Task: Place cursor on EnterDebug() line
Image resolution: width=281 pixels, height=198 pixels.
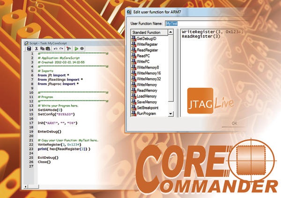Action: pos(50,132)
